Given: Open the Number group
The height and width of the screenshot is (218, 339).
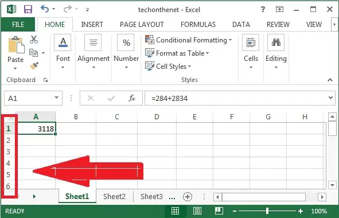Looking at the screenshot, I should 126,52.
